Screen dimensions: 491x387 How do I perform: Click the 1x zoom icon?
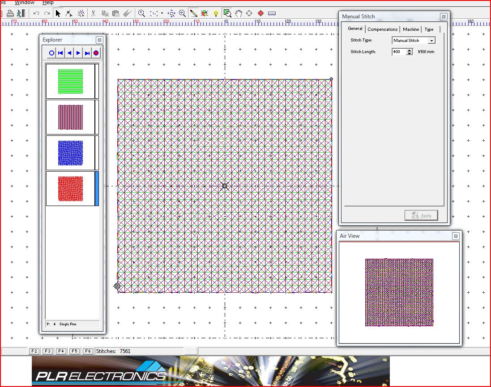(x=154, y=13)
